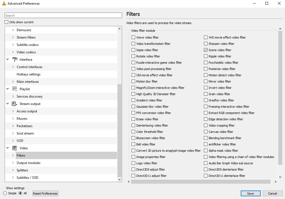Open Hotkeys settings
The image size is (285, 199).
point(29,74)
